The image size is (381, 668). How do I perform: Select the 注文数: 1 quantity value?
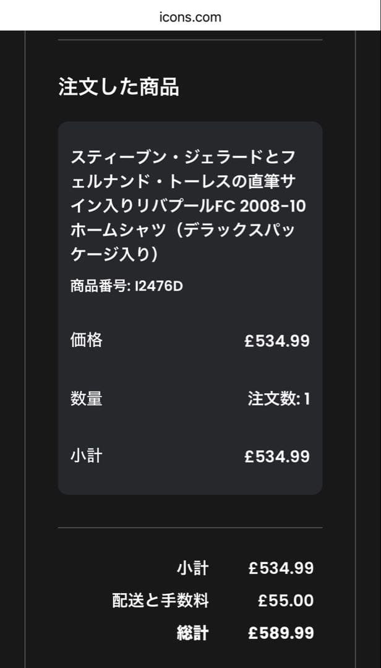(278, 399)
